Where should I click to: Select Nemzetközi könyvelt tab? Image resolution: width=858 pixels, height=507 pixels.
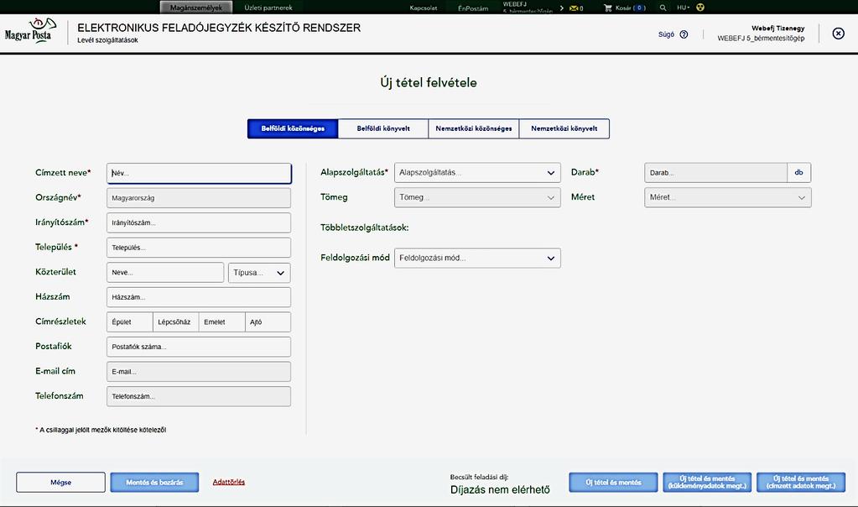pyautogui.click(x=564, y=128)
